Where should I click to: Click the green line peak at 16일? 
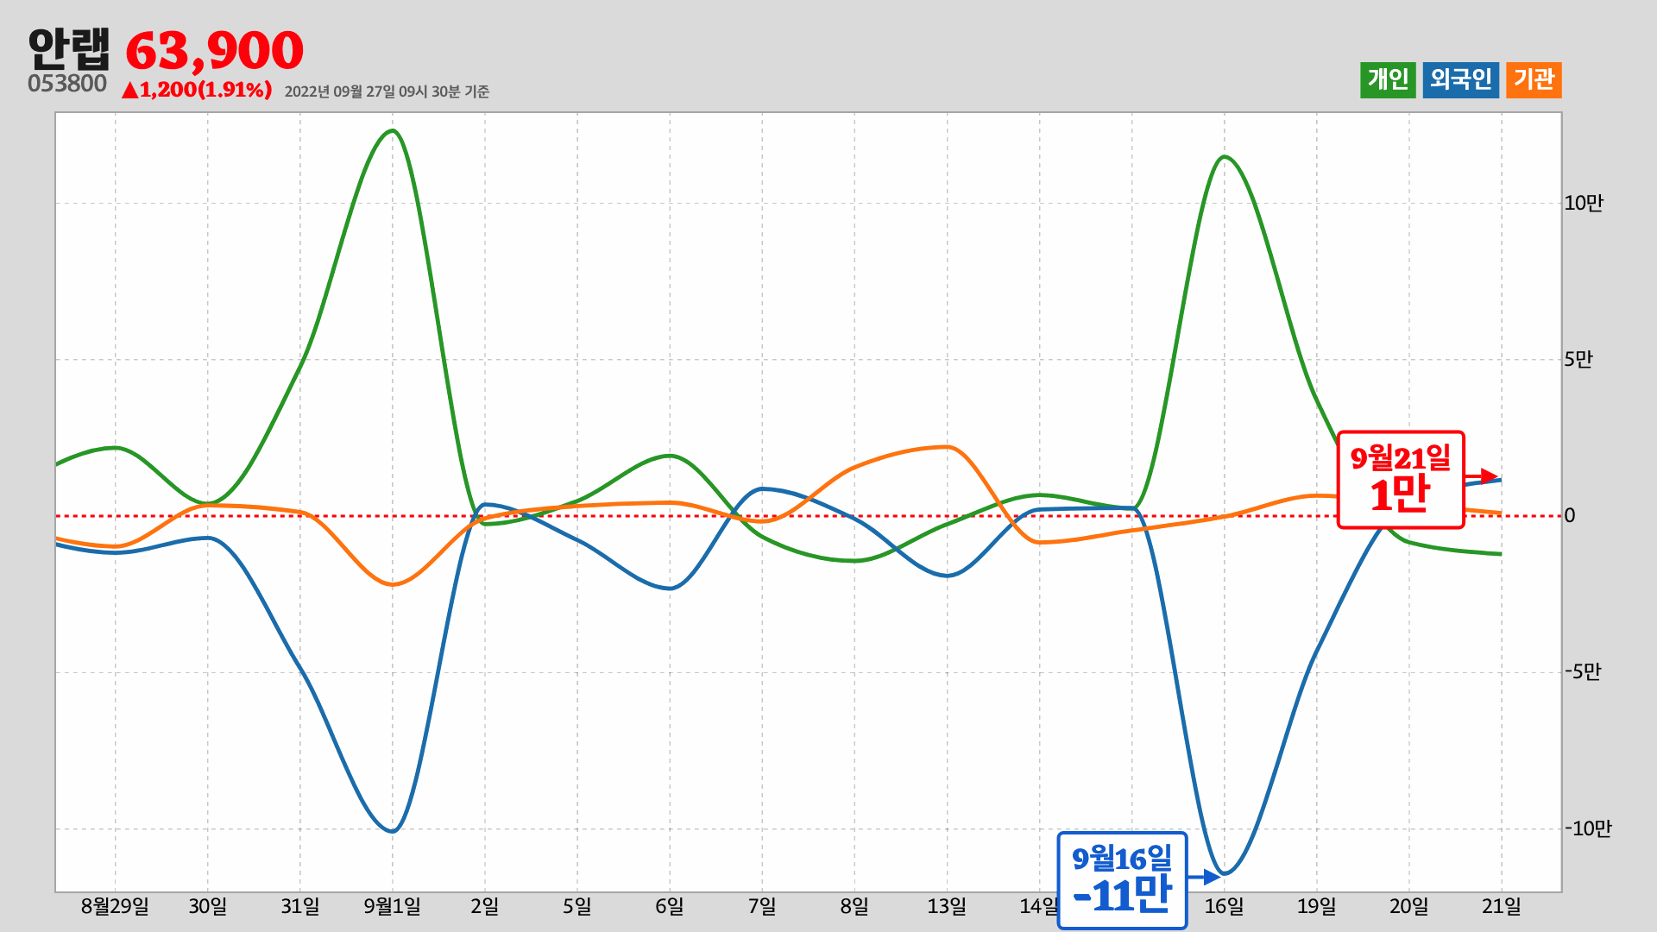coord(1225,157)
